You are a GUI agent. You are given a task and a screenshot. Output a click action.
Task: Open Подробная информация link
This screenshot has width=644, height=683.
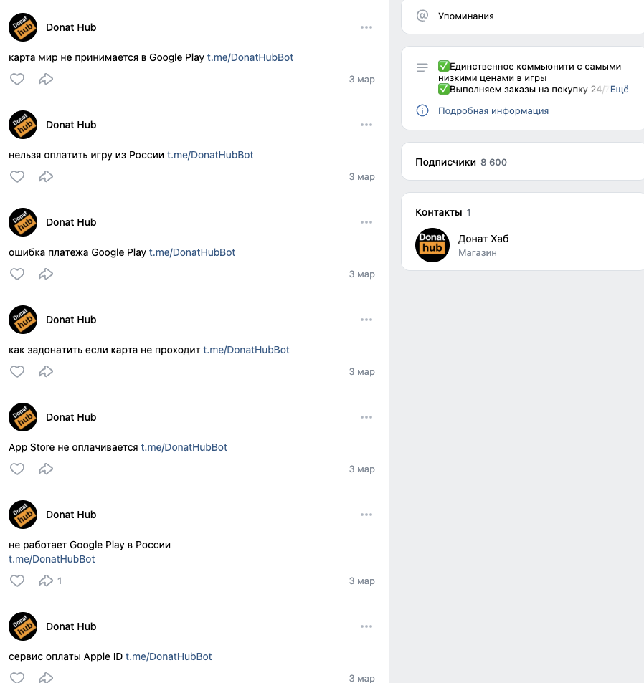(493, 111)
